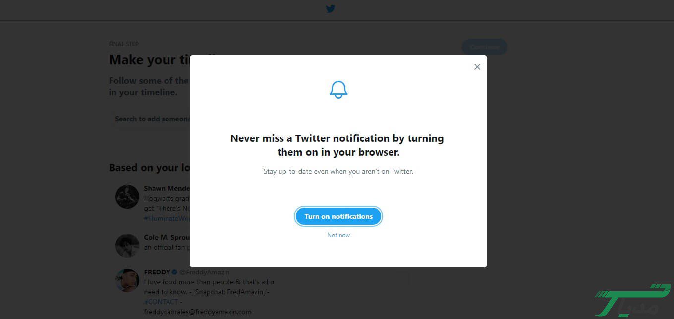Turn on notifications
The image size is (674, 319).
pos(338,216)
